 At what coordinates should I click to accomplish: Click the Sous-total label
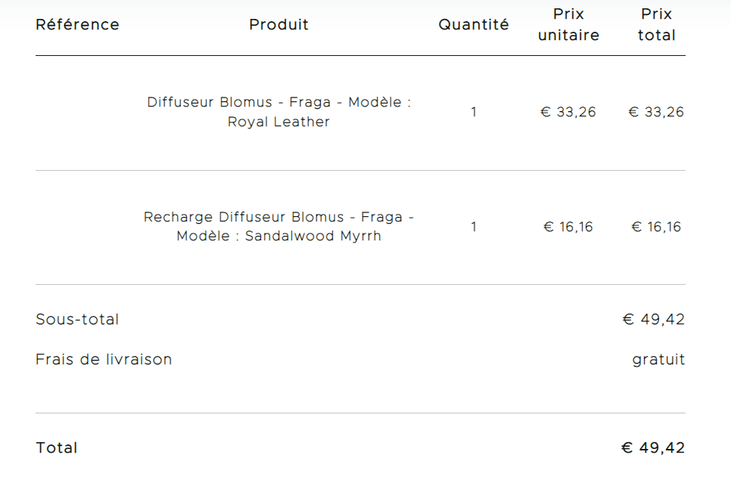[x=77, y=320]
